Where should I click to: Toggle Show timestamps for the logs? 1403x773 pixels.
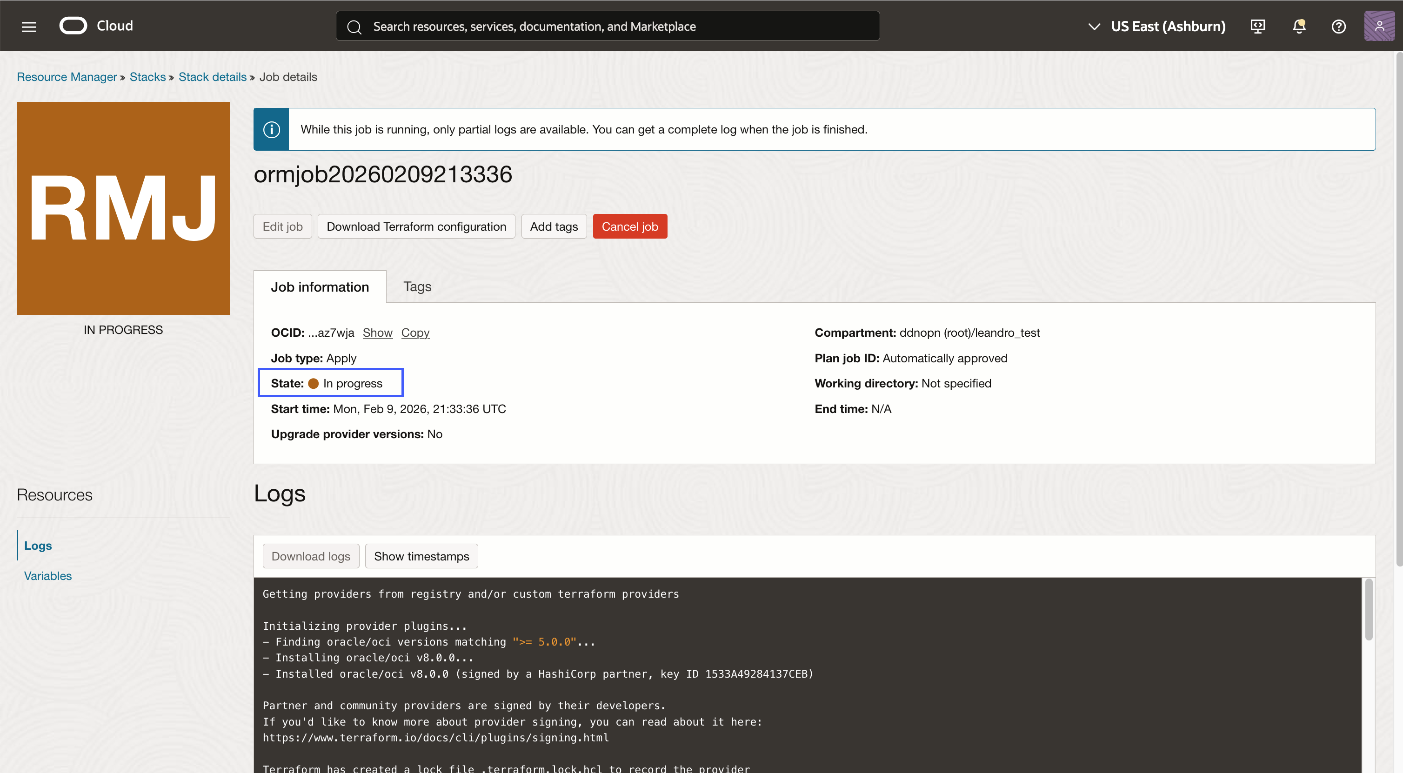tap(421, 556)
